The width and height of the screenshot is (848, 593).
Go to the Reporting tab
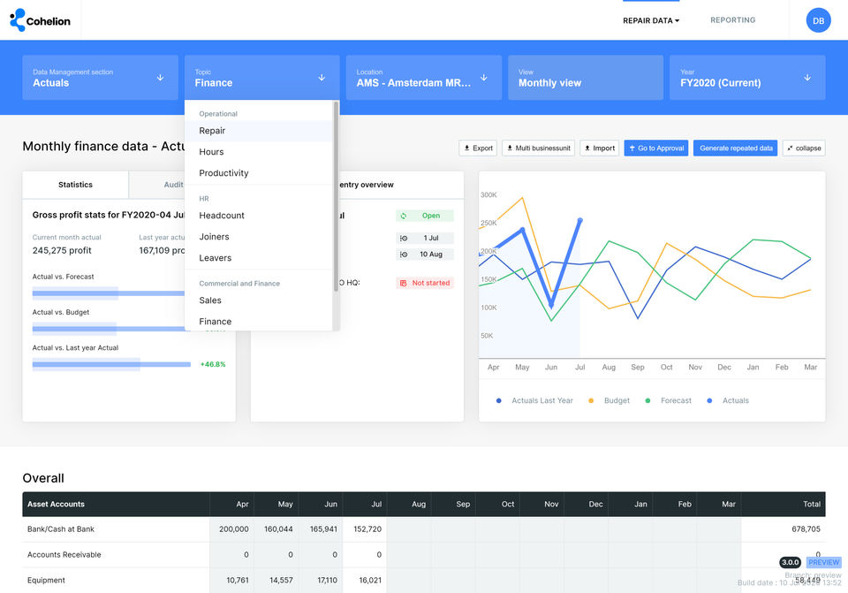pos(733,20)
